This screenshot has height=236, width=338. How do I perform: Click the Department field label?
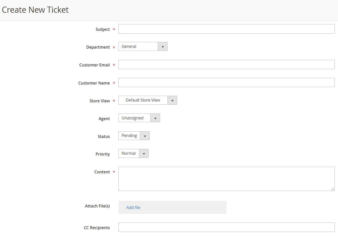(98, 47)
